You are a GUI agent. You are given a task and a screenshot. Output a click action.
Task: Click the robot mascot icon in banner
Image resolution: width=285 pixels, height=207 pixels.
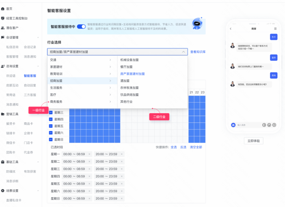click(197, 23)
